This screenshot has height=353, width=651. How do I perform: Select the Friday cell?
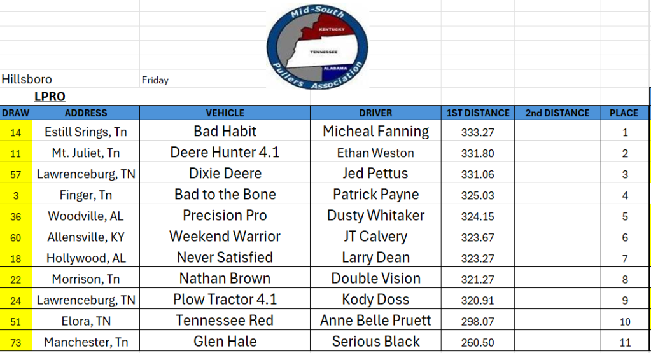155,80
